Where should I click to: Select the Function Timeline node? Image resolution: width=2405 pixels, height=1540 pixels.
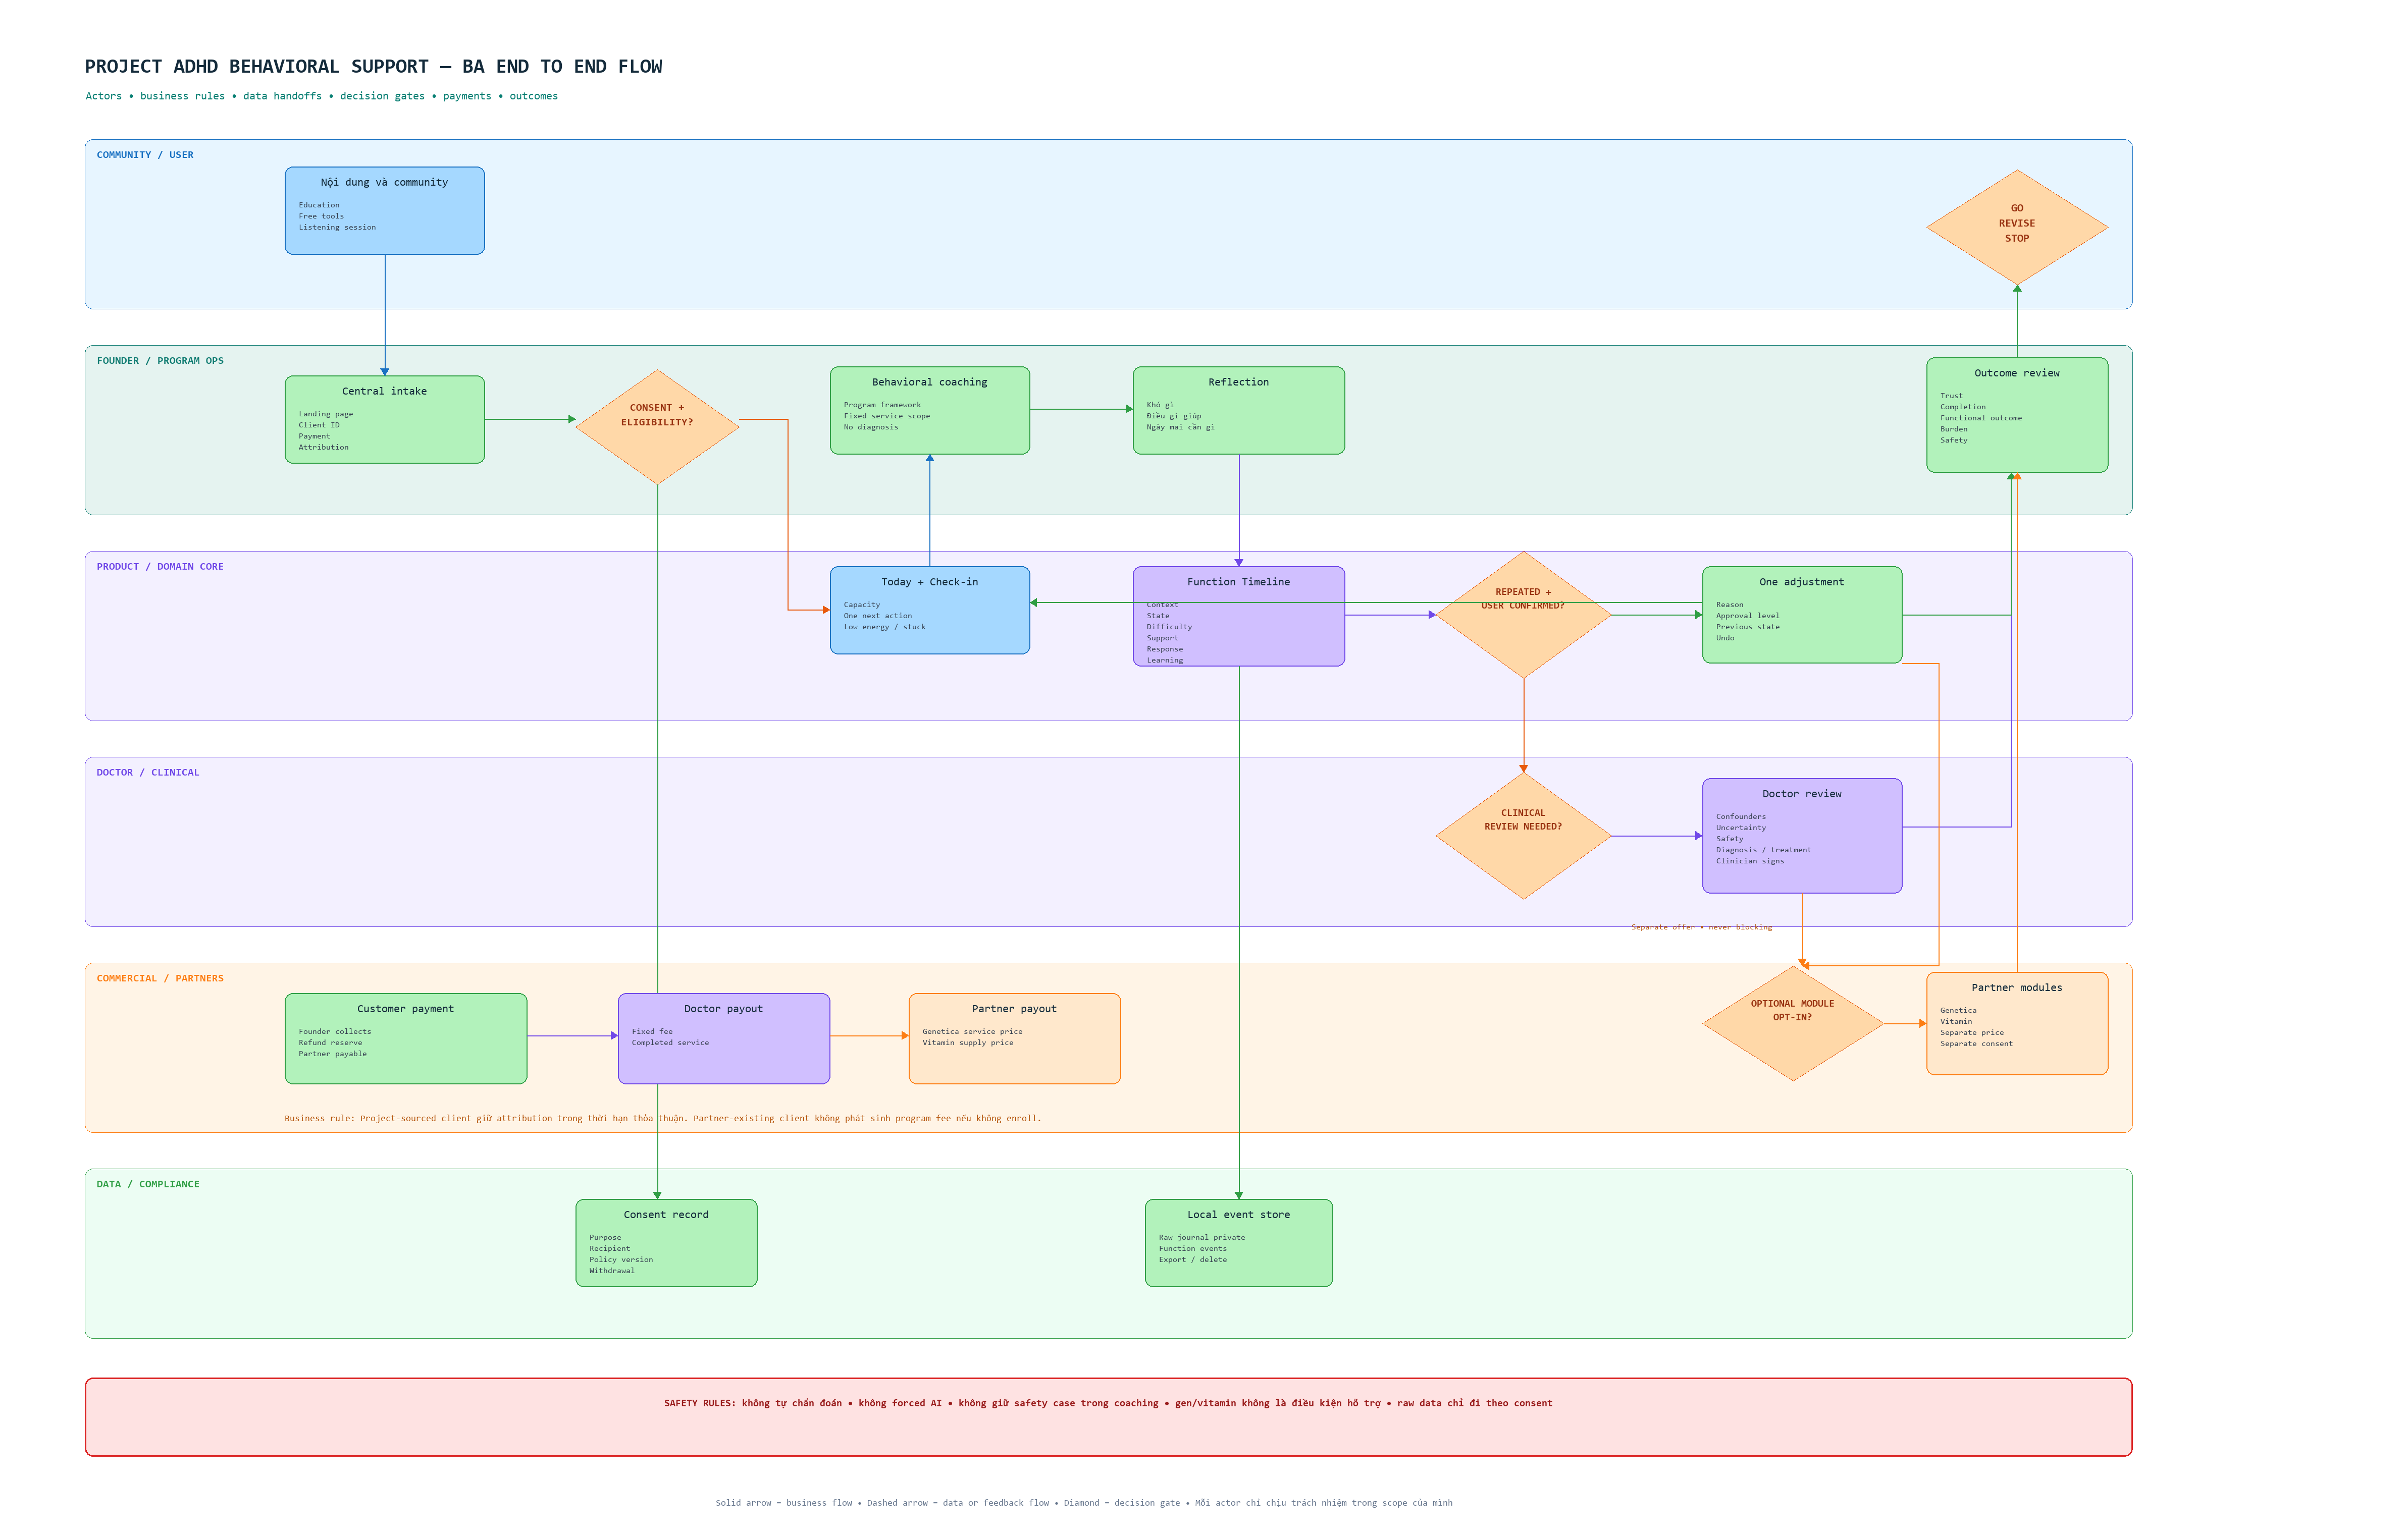click(1238, 616)
